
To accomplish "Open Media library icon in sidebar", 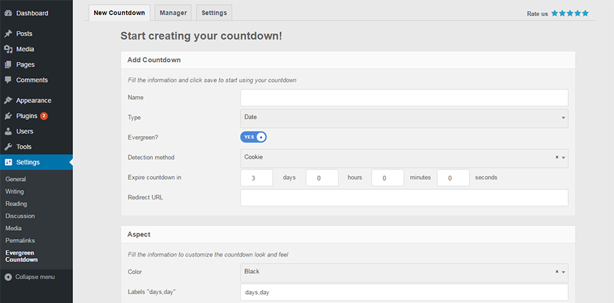I will [8, 49].
